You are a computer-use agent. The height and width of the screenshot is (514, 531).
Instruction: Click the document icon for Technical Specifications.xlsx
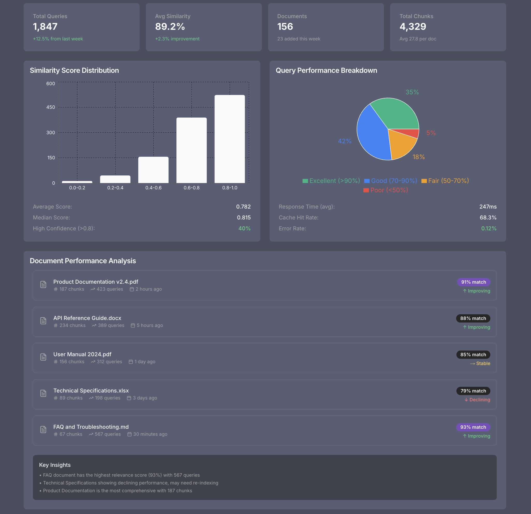point(43,394)
